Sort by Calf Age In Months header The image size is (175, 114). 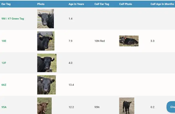point(162,4)
